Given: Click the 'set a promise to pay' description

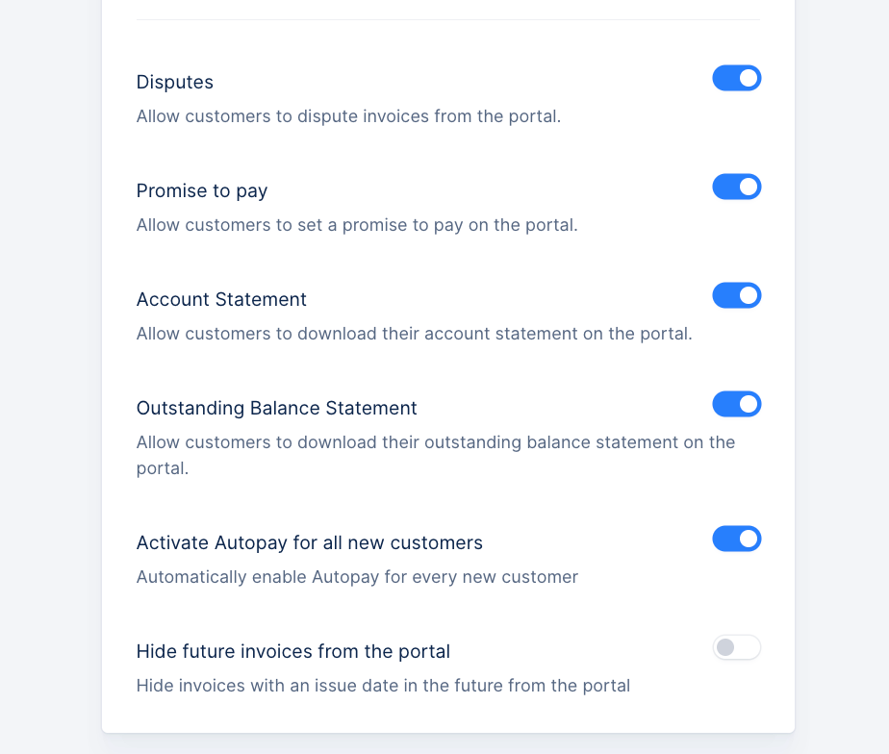Looking at the screenshot, I should pyautogui.click(x=357, y=225).
